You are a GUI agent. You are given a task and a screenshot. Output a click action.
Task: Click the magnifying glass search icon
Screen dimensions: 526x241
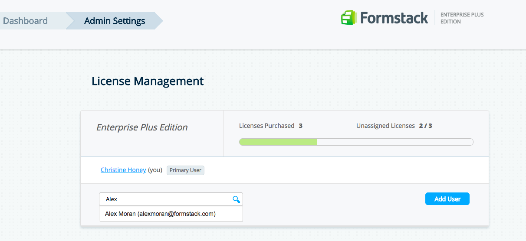236,199
